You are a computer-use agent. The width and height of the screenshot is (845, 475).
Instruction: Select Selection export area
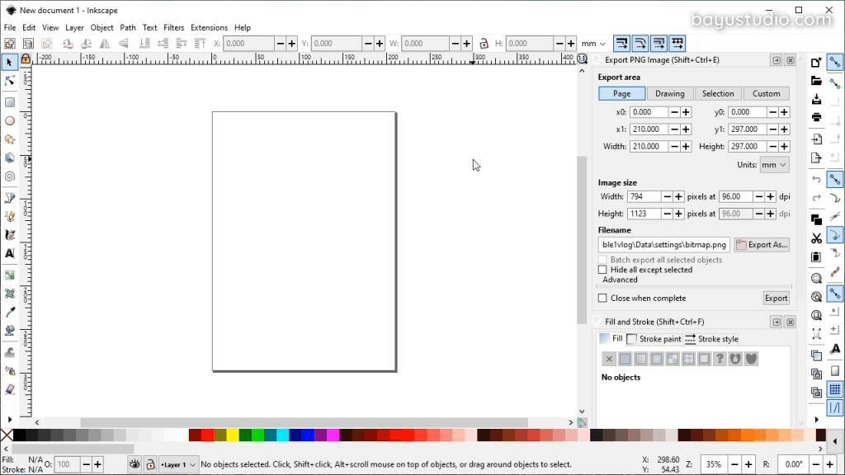pos(718,94)
